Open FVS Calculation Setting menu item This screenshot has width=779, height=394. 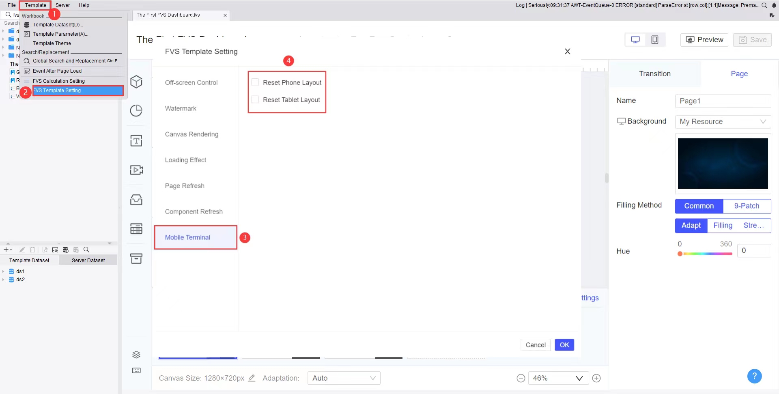(x=59, y=81)
